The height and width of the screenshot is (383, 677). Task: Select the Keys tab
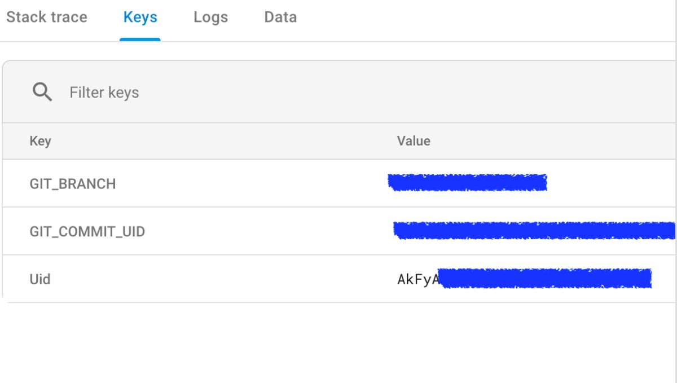click(140, 17)
